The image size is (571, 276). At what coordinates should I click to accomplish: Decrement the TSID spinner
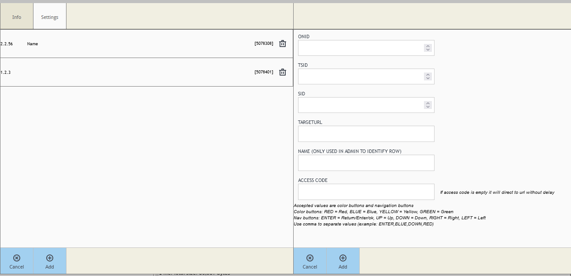427,79
